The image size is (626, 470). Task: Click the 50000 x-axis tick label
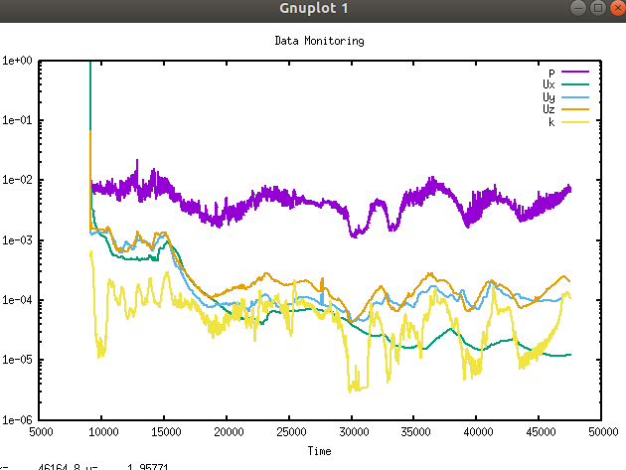[x=603, y=432]
